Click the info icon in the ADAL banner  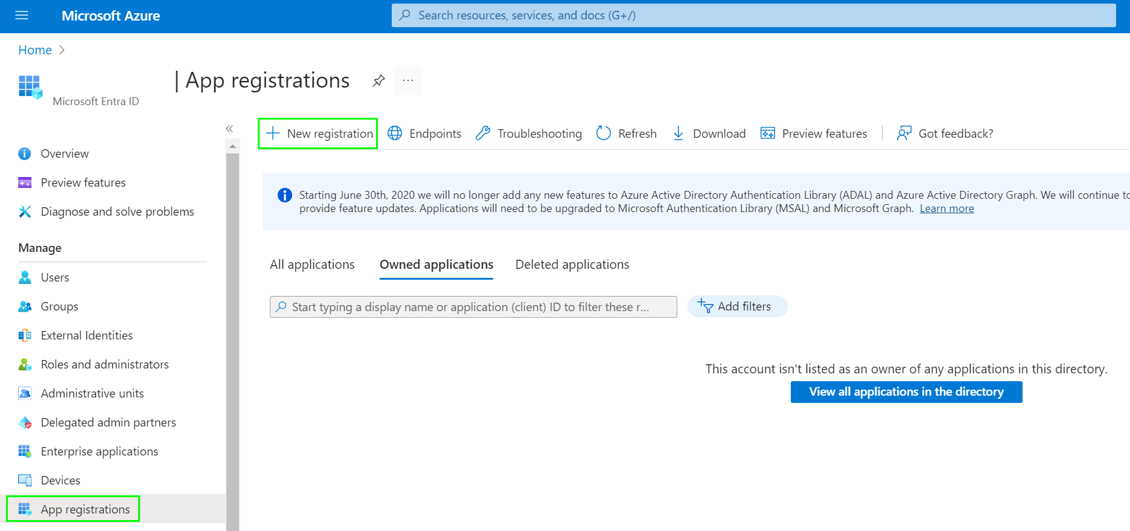pyautogui.click(x=284, y=195)
